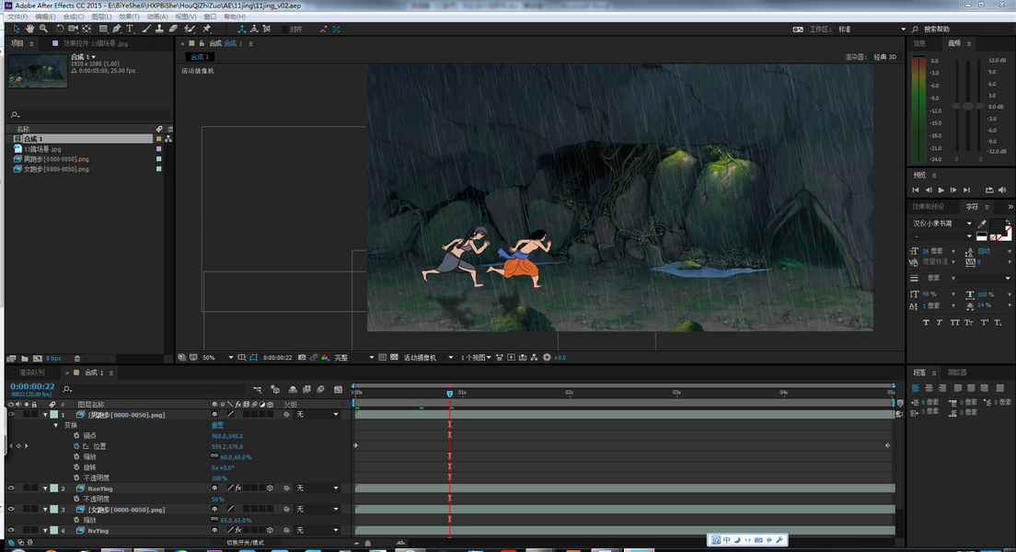Select the Pan Behind anchor tool

[x=87, y=29]
